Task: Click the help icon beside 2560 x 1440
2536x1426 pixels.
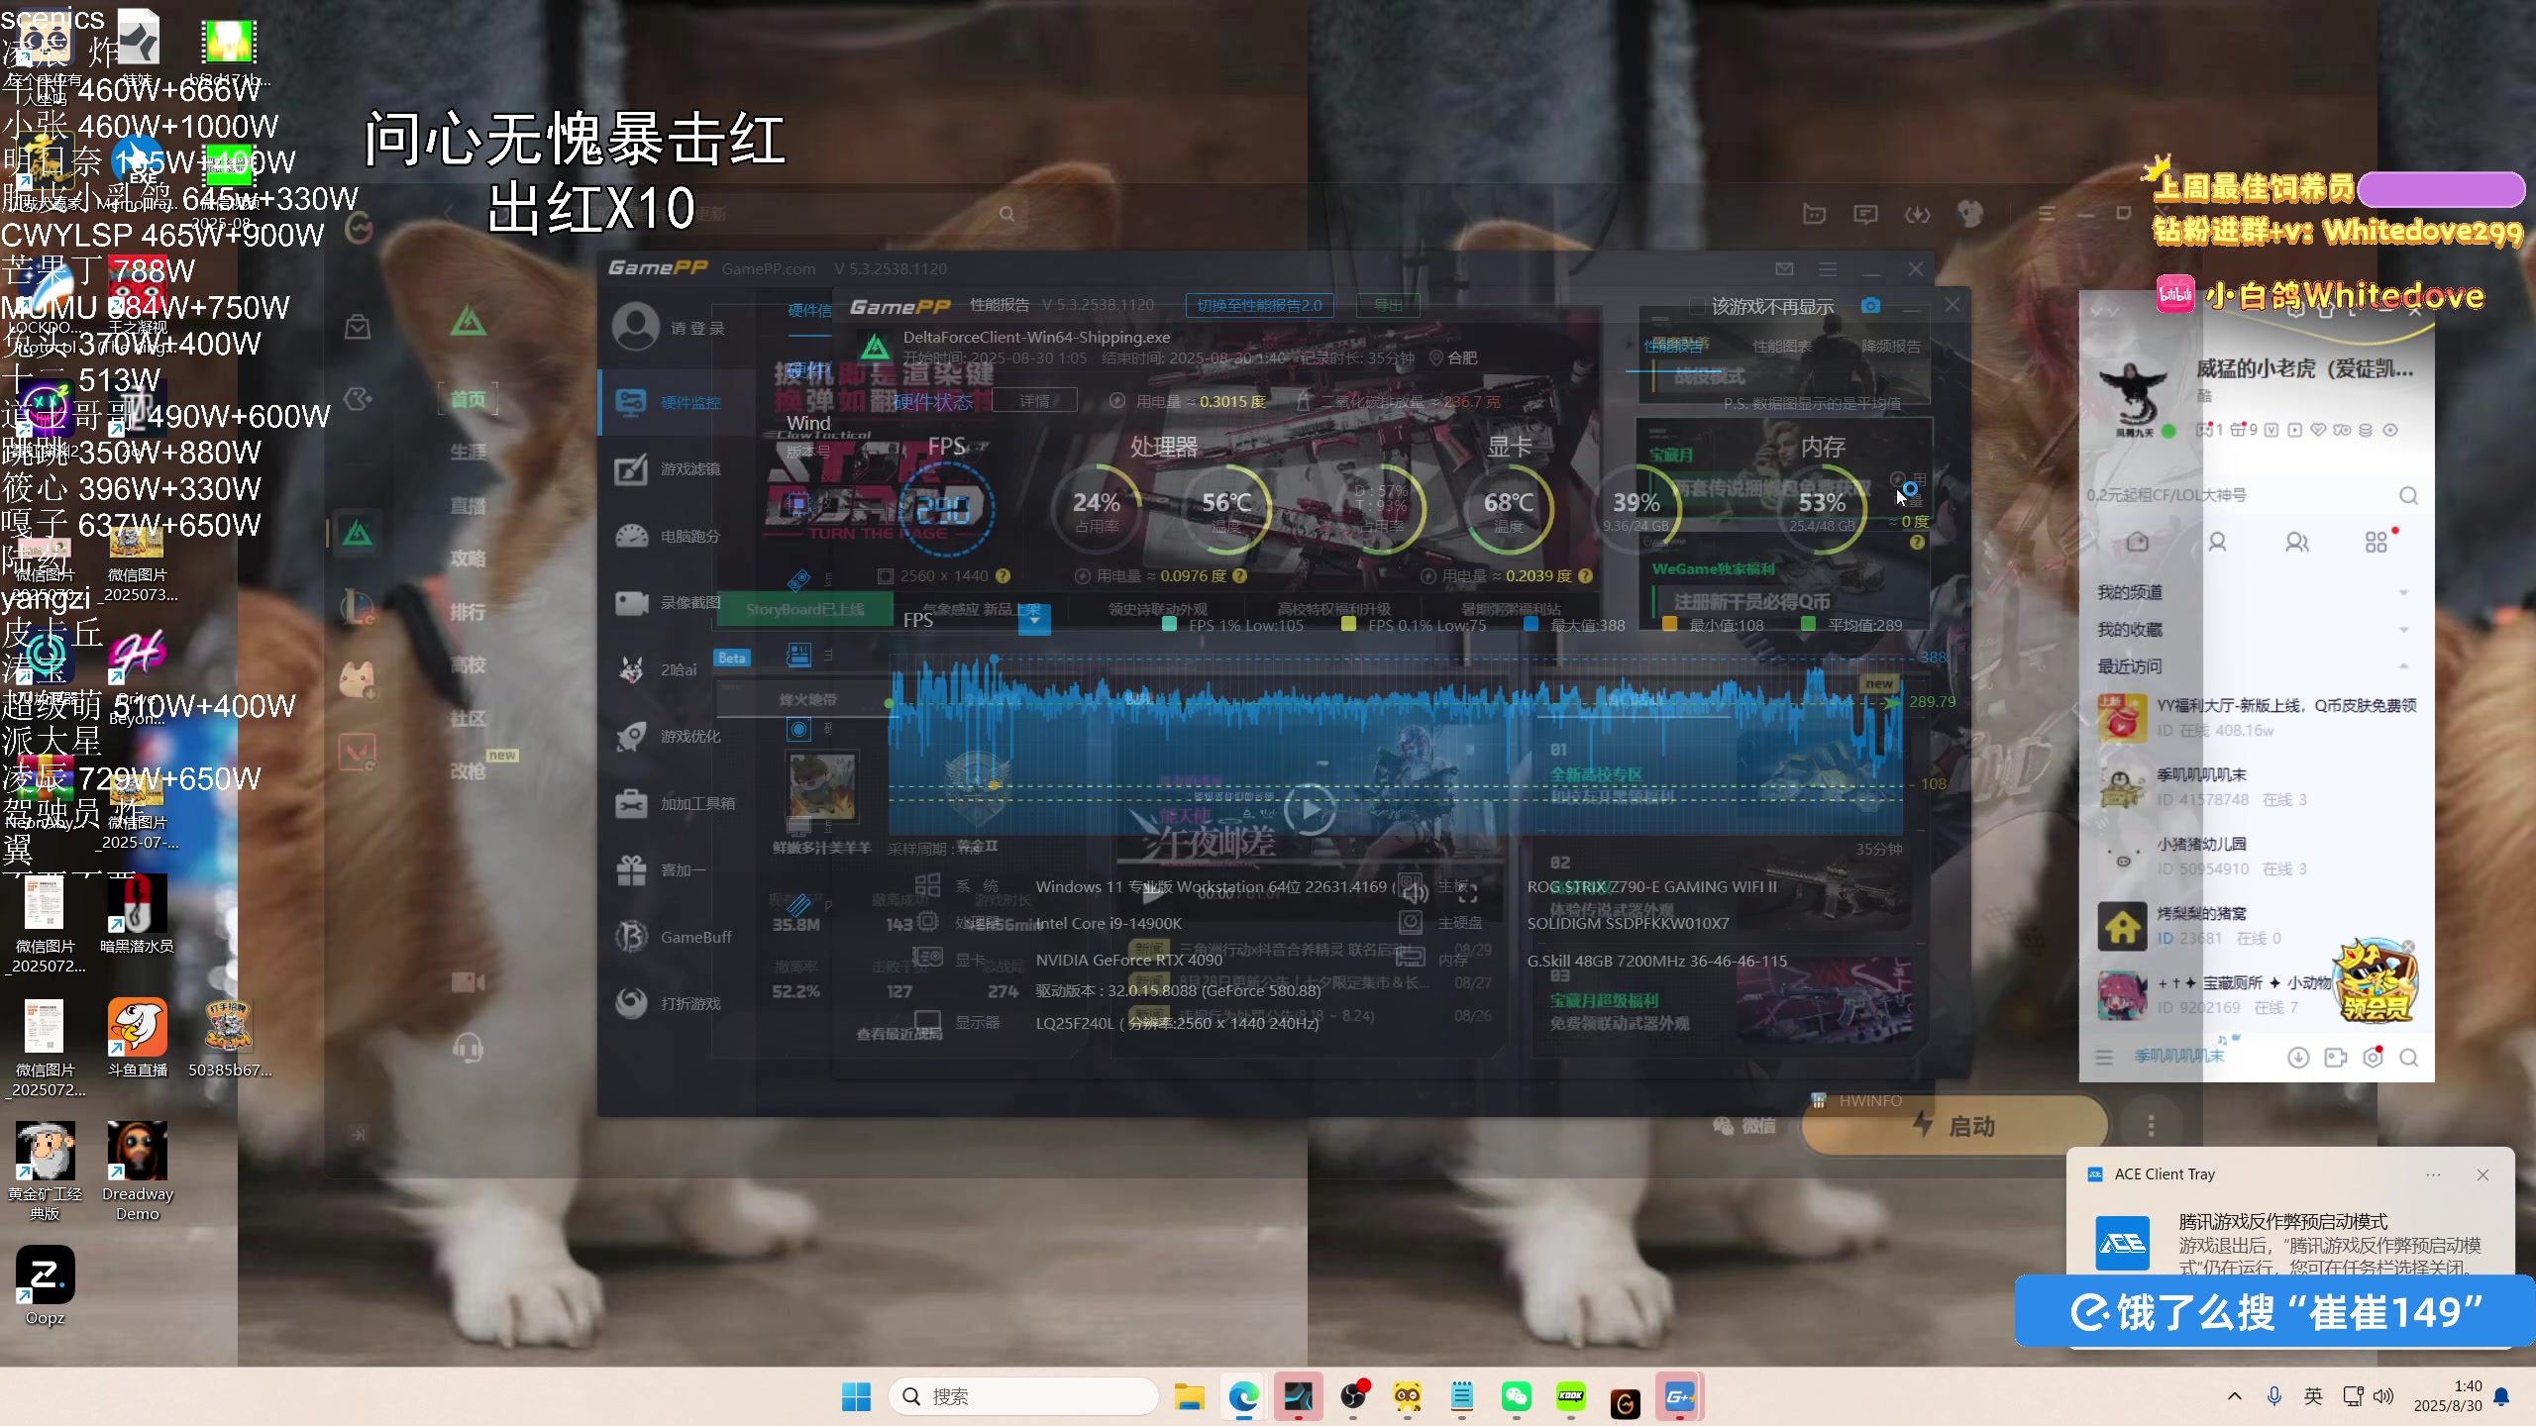Action: coord(1003,575)
